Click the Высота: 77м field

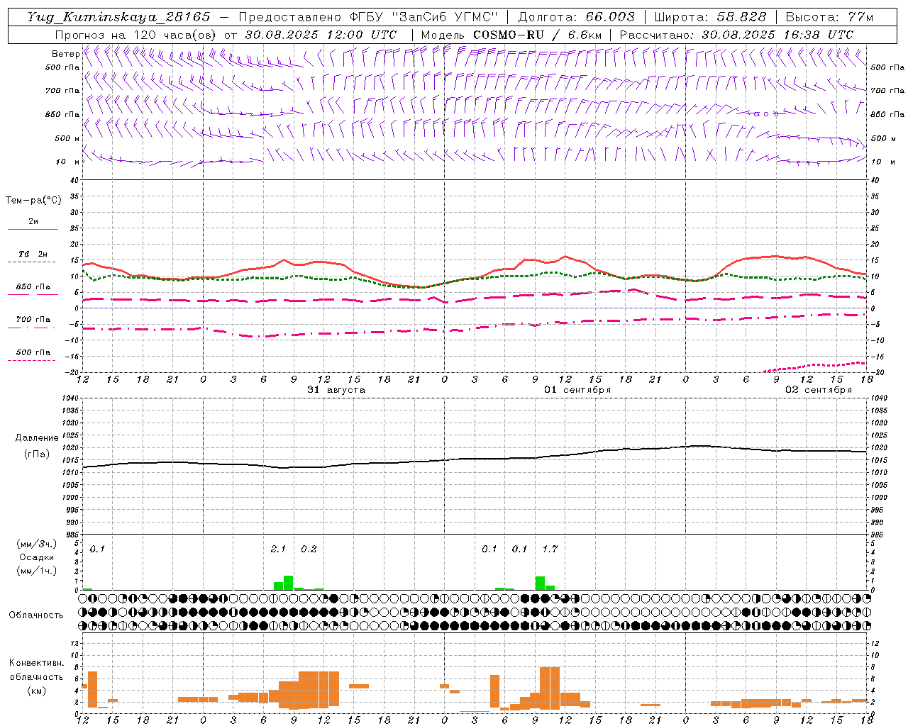(x=829, y=17)
